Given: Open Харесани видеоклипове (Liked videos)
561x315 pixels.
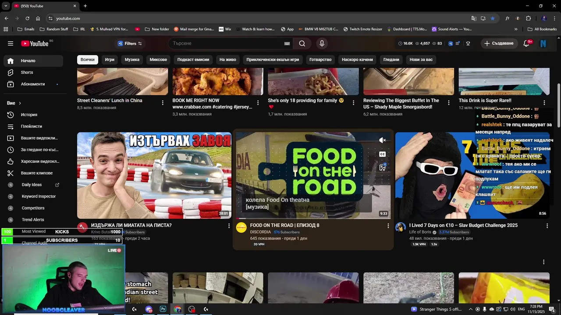Looking at the screenshot, I should (x=33, y=161).
